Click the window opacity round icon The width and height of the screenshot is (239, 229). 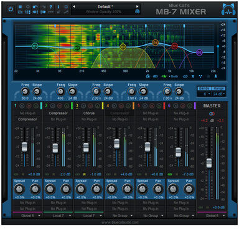point(137,12)
